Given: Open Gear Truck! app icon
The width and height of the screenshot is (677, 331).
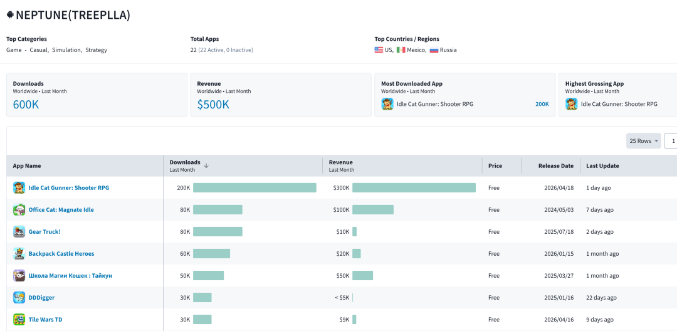Looking at the screenshot, I should tap(19, 232).
